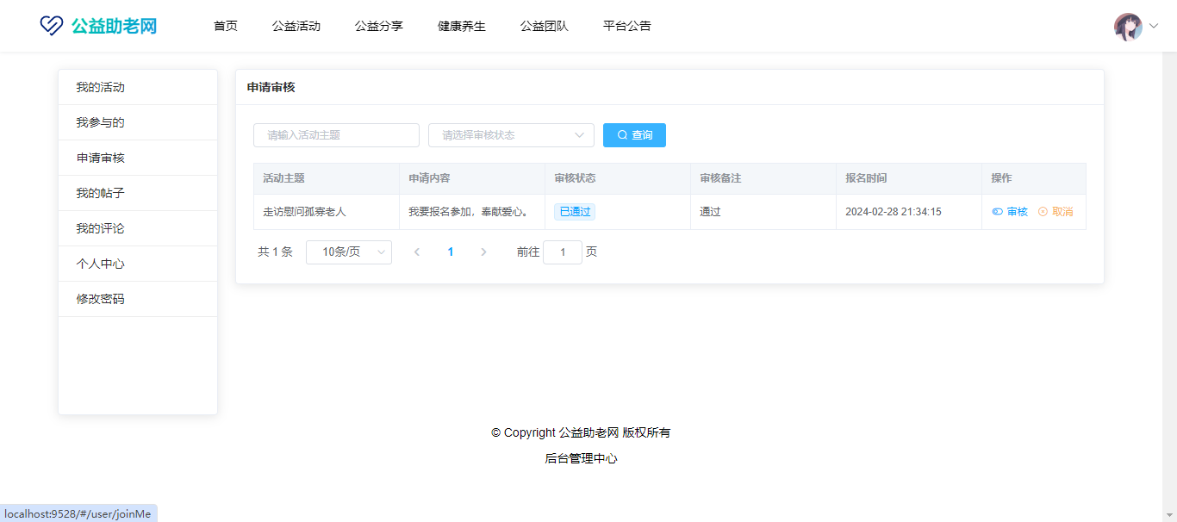Click the 后台管理中心 footer link

pyautogui.click(x=581, y=459)
